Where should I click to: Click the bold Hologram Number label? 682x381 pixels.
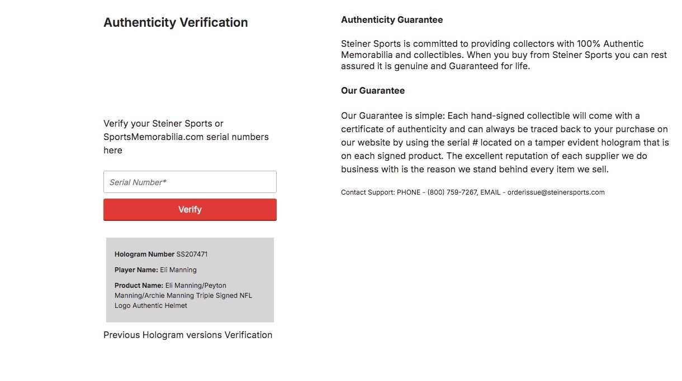pyautogui.click(x=144, y=254)
